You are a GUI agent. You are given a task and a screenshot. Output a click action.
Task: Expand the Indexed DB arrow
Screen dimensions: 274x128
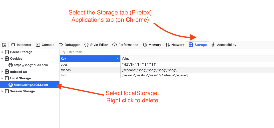2,72
